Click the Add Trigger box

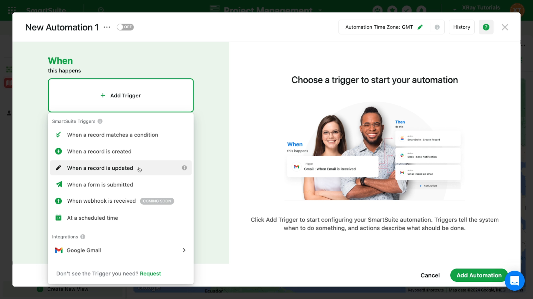pos(121,95)
